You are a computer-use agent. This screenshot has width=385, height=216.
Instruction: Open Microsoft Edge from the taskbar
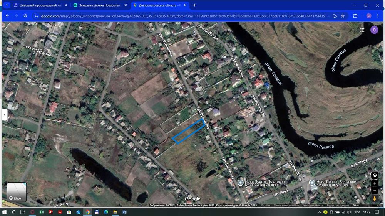click(x=106, y=212)
